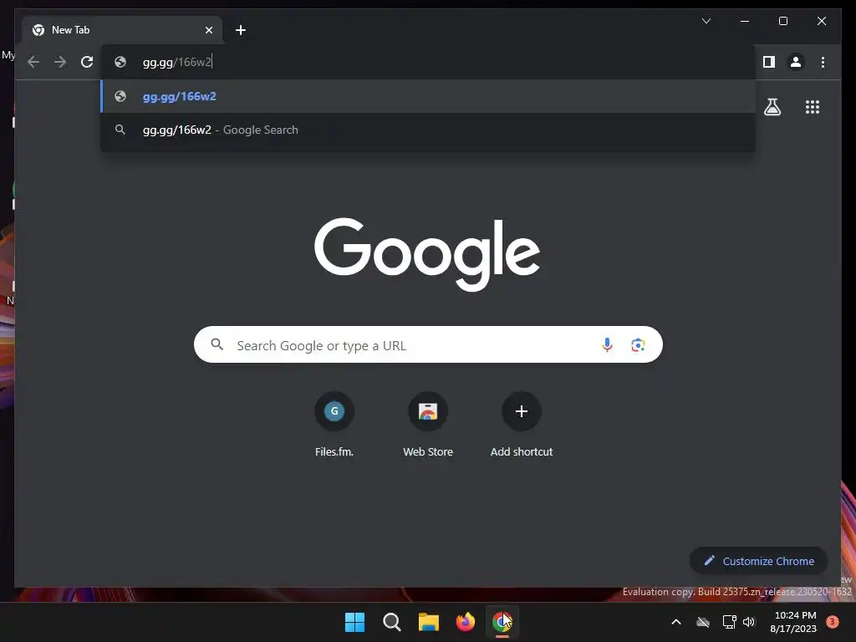The height and width of the screenshot is (642, 856).
Task: Click the address bar text gg.gg/166w2
Action: [177, 62]
